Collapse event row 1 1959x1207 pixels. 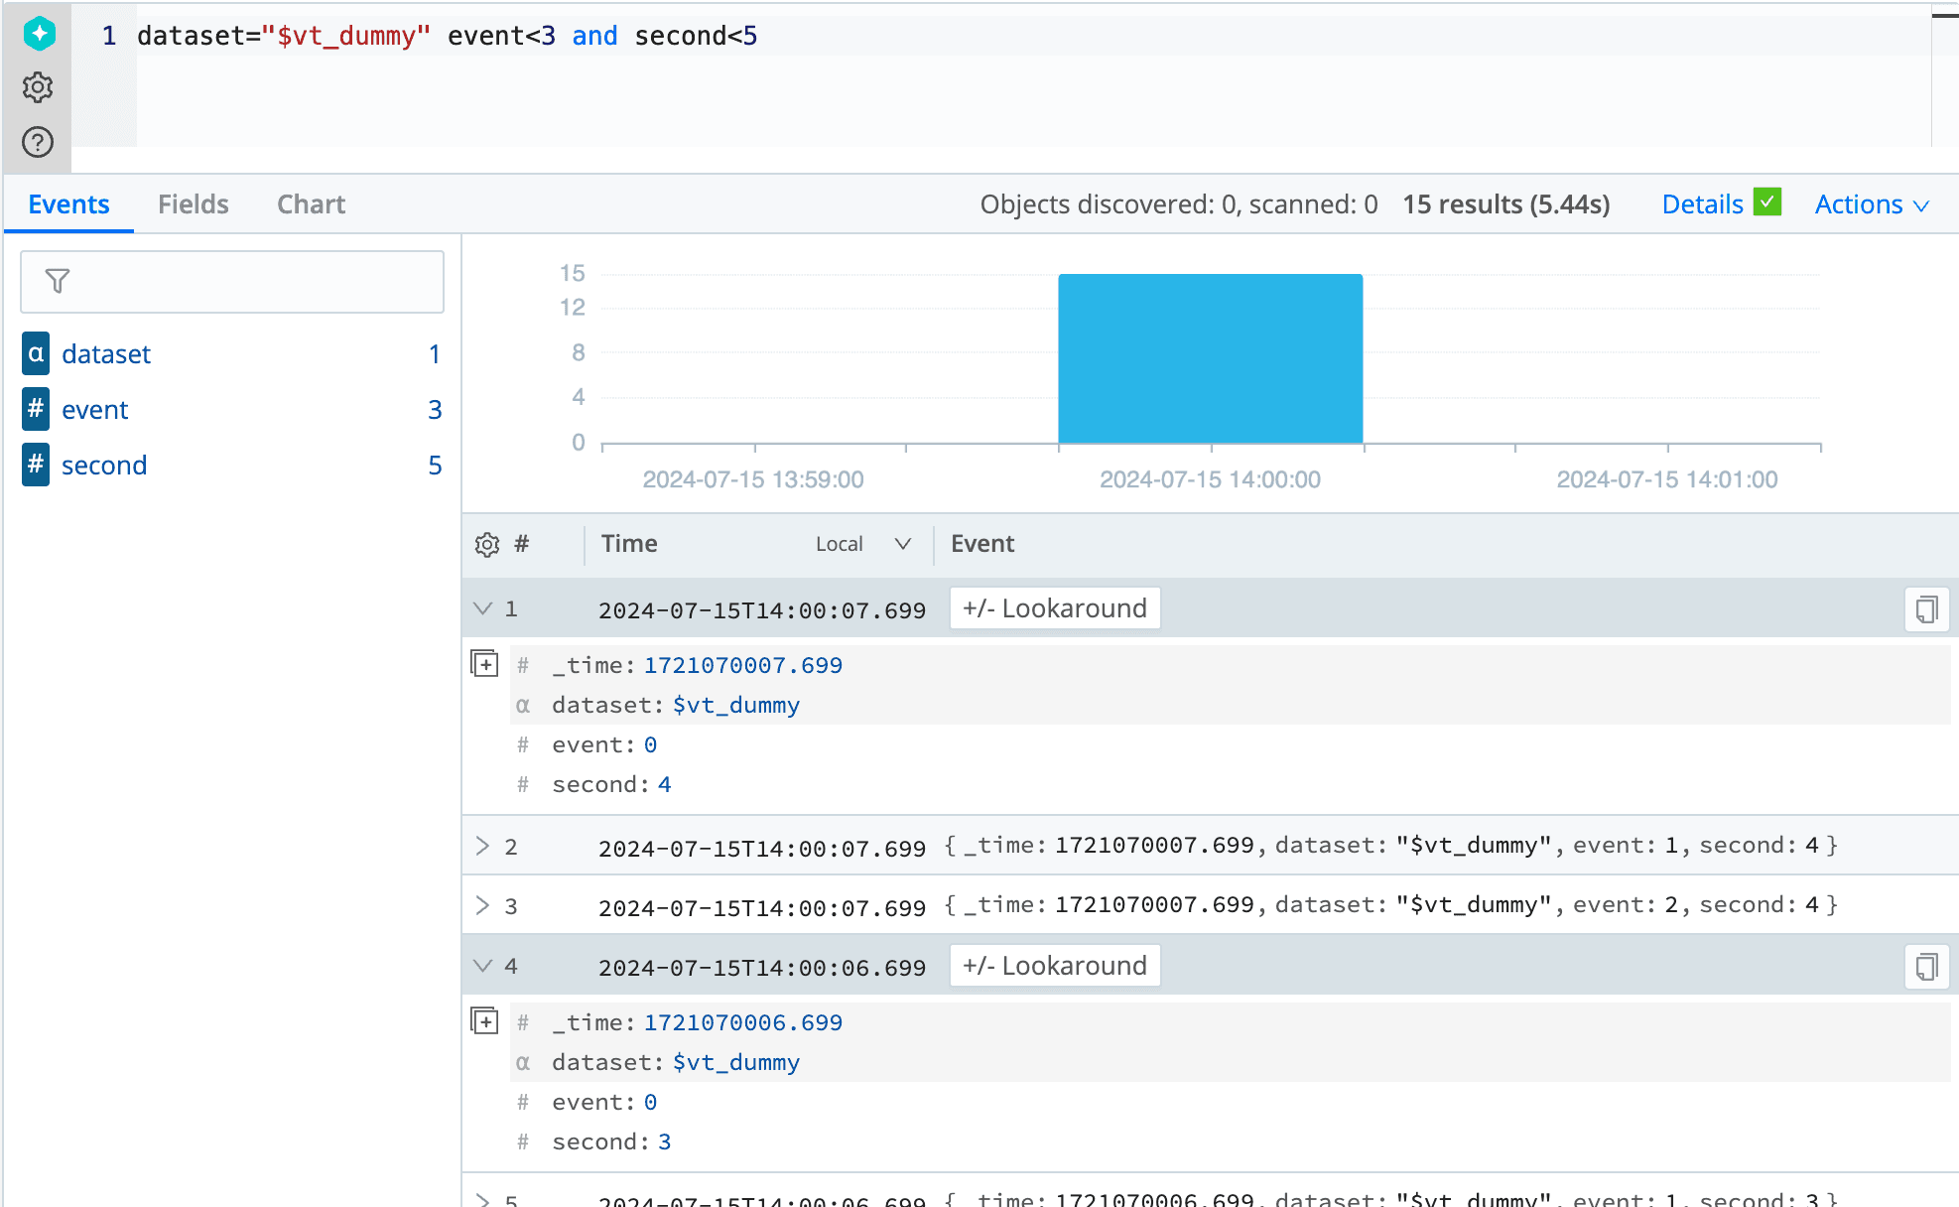click(x=483, y=608)
